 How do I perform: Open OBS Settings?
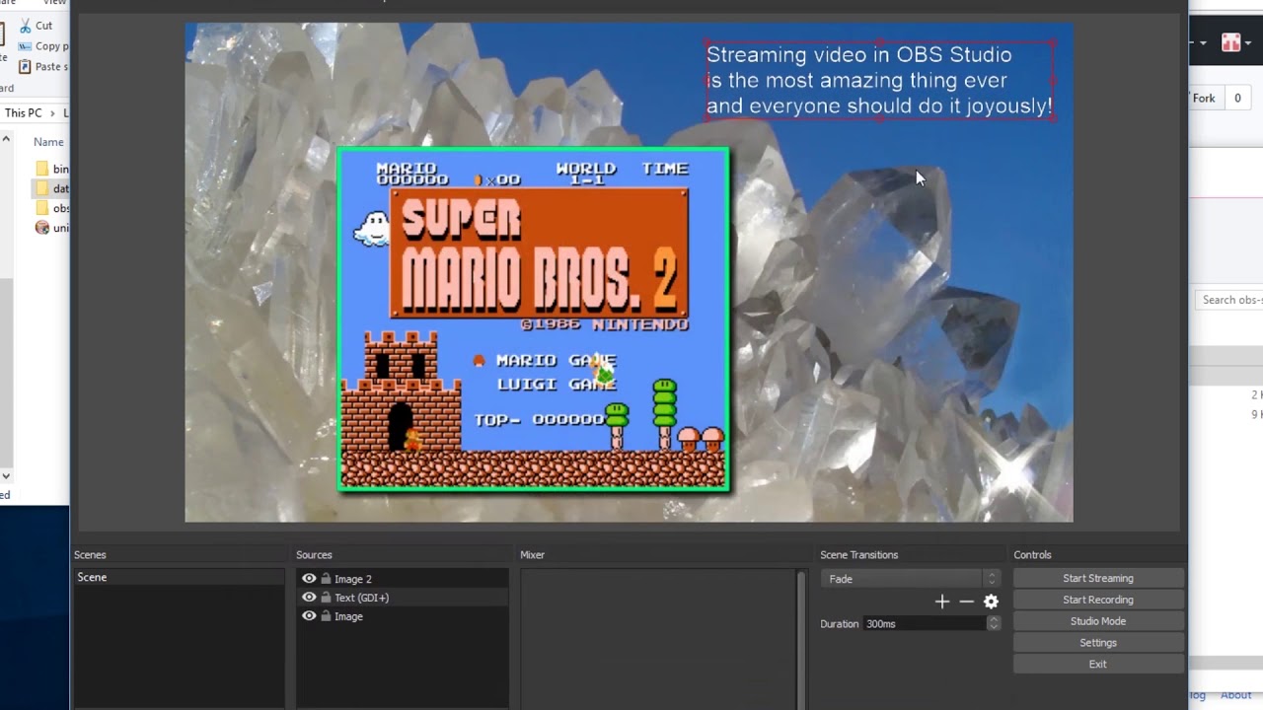tap(1098, 643)
